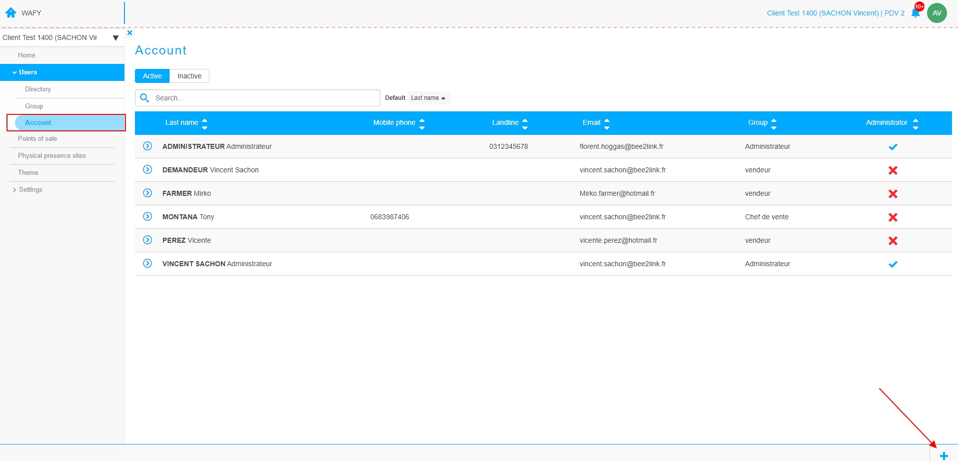Sort by Group column arrows
958x461 pixels.
[774, 124]
